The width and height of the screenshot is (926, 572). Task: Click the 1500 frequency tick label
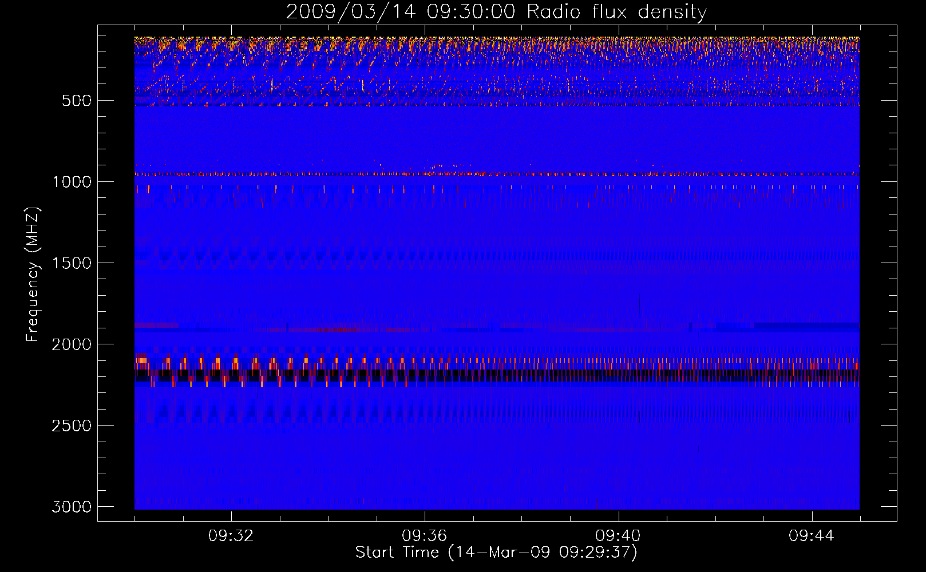[72, 263]
